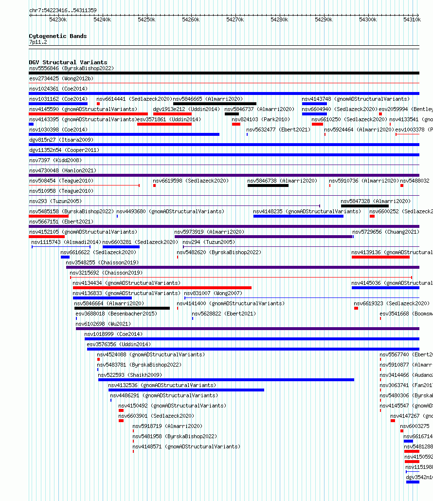Select nsv4132536 (gnomADStructuralVariants) label
433x501 pixels.
[x=162, y=385]
